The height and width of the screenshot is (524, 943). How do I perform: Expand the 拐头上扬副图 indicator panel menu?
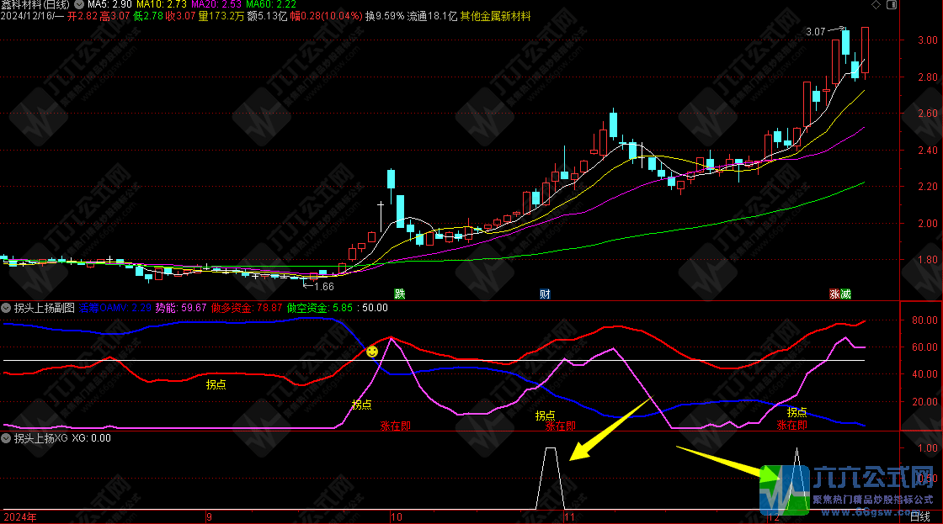tap(6, 308)
